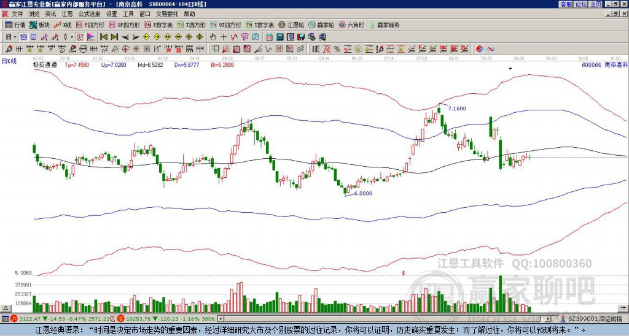Click the red 沪 circle status icon

point(14,319)
